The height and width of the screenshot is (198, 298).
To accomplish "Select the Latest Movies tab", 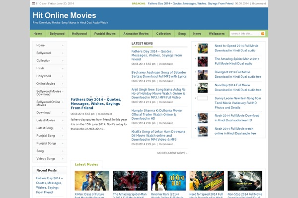I will pyautogui.click(x=86, y=164).
